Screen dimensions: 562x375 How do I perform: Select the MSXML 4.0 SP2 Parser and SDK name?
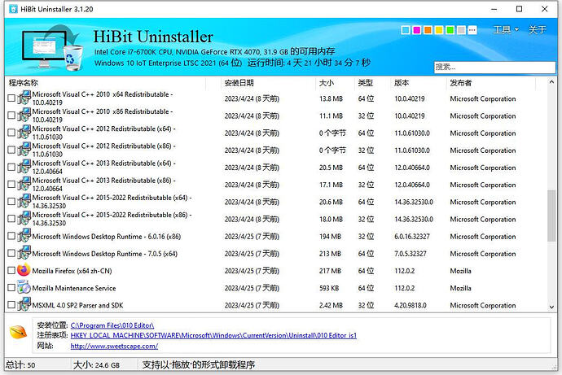[77, 305]
